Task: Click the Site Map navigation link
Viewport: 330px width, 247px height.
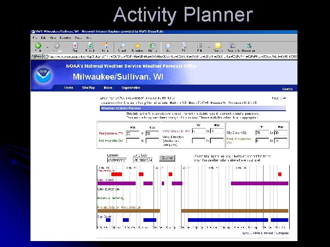Action: pos(88,88)
